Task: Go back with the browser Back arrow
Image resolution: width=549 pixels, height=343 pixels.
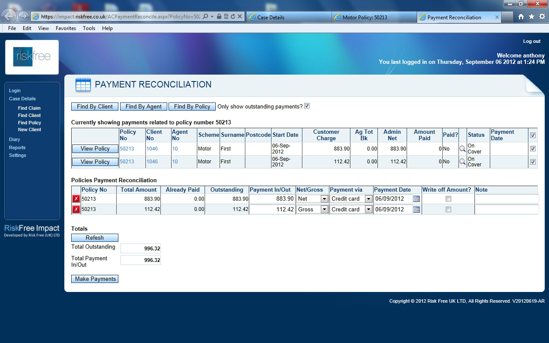Action: click(x=9, y=17)
